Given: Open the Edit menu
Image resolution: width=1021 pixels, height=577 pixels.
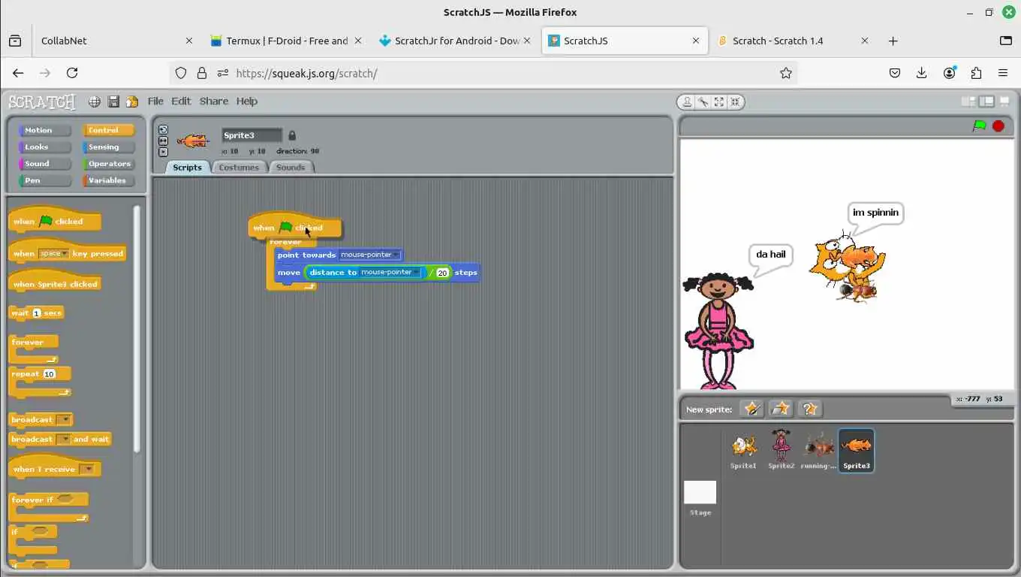Looking at the screenshot, I should [x=181, y=101].
